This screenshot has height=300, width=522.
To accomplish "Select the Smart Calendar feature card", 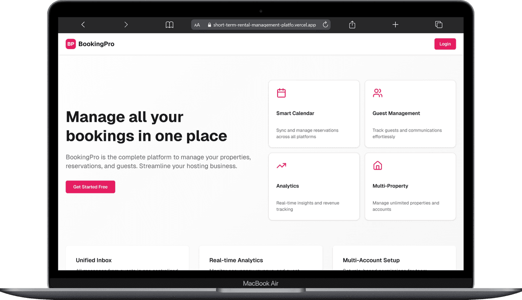I will point(314,114).
